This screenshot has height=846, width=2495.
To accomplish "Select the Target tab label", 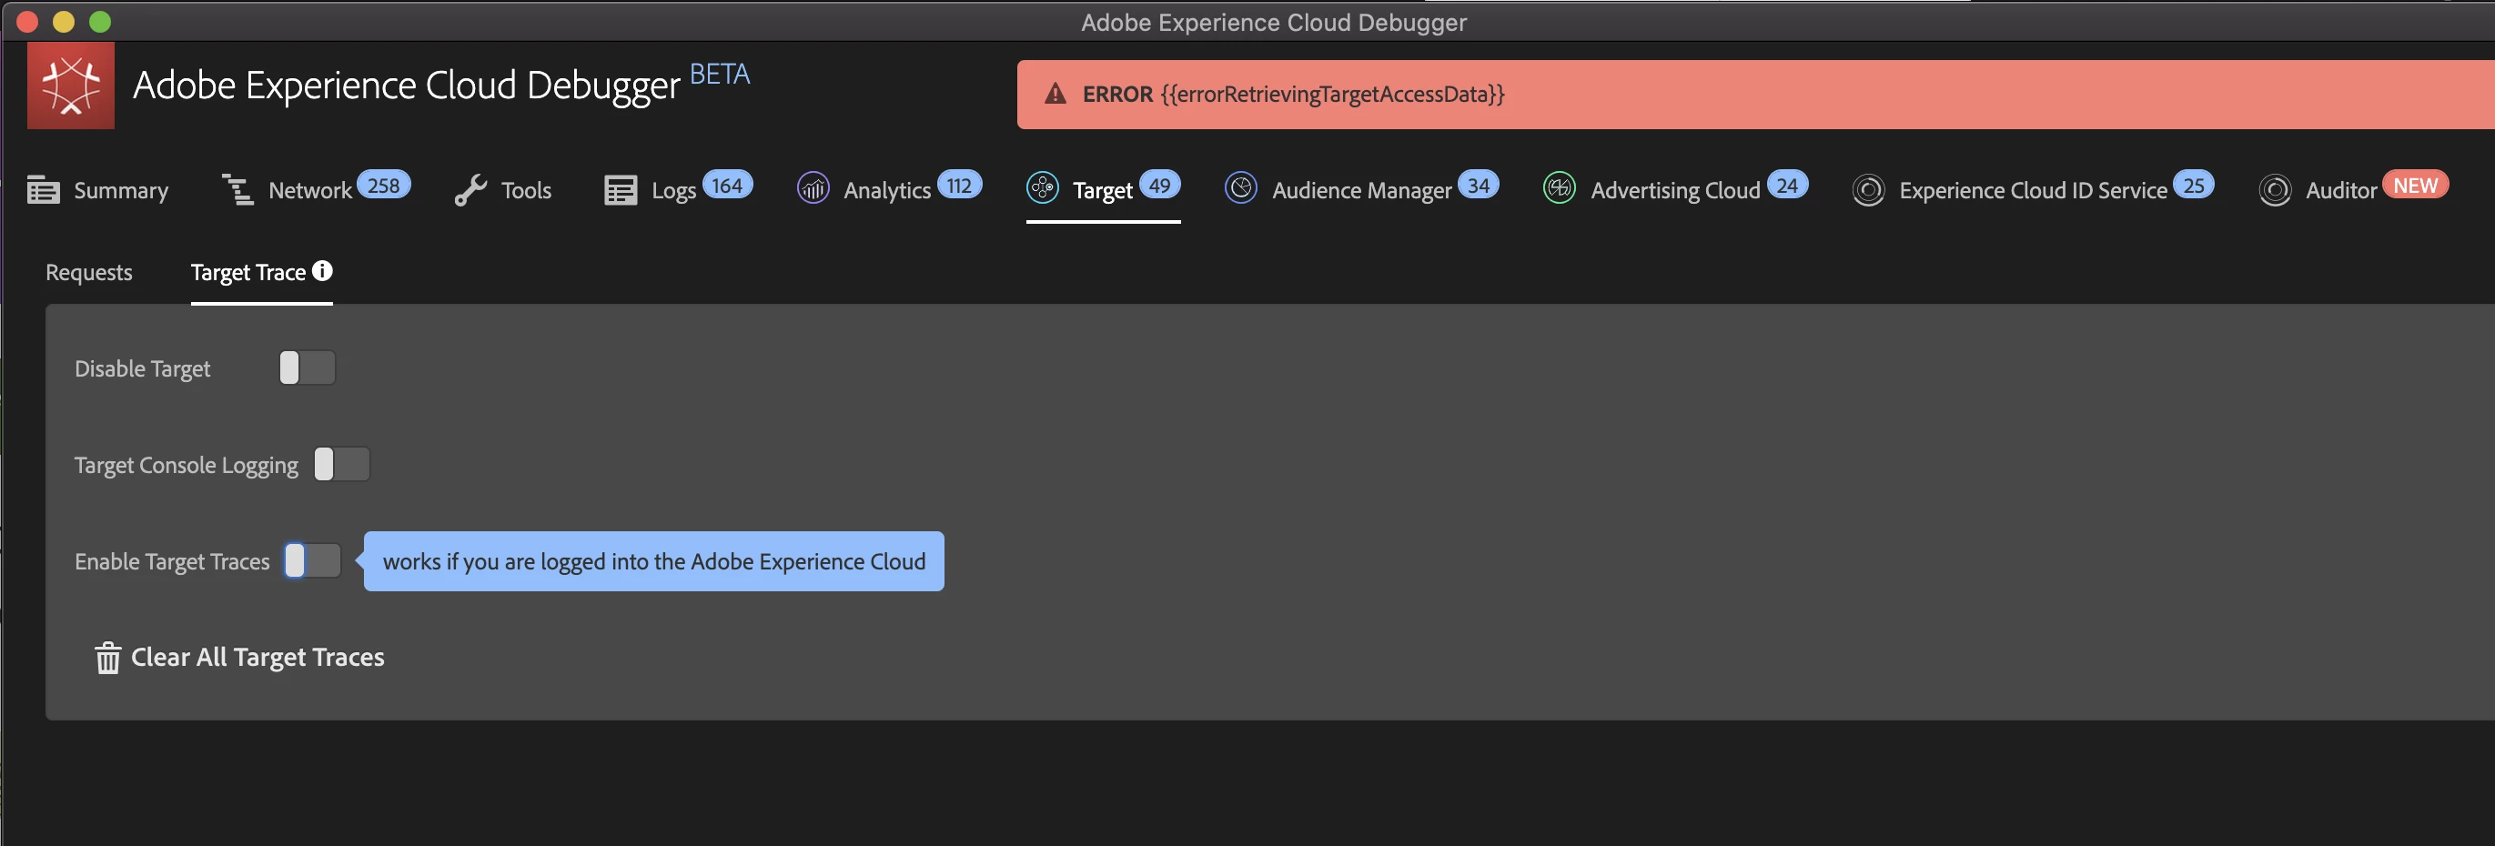I will [1102, 191].
